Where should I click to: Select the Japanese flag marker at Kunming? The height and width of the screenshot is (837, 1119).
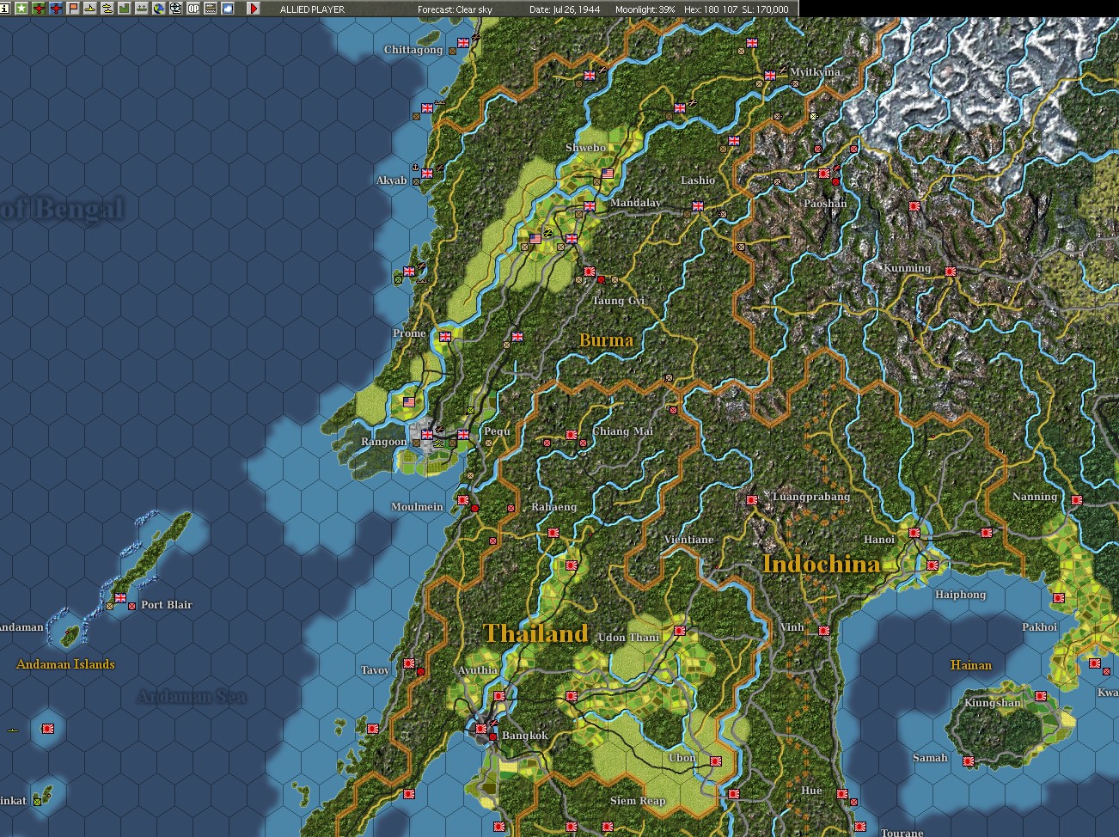(x=951, y=272)
